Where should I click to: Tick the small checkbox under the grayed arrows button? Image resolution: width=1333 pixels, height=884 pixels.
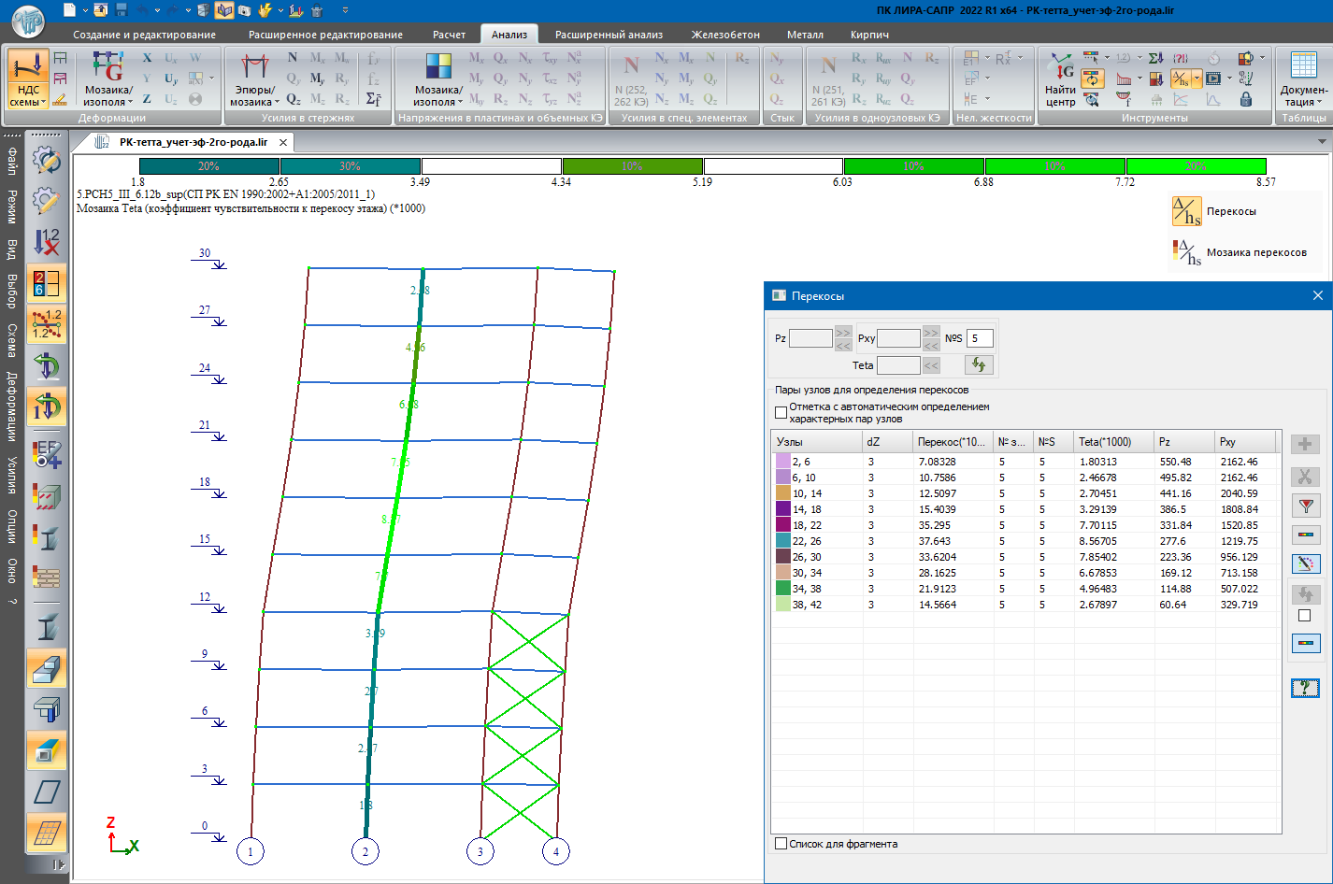(1305, 616)
